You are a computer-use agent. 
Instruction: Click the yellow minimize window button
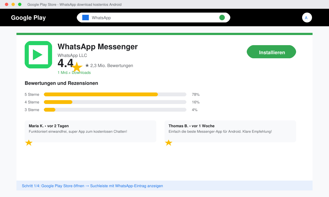click(x=13, y=4)
